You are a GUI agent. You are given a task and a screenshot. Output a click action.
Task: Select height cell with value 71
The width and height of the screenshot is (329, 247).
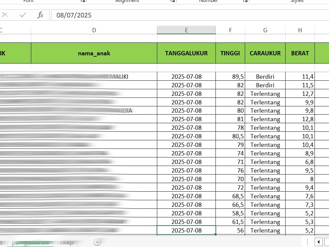[230, 162]
